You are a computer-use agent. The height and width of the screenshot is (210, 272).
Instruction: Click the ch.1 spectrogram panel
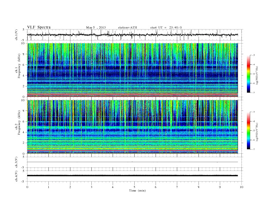[133, 70]
